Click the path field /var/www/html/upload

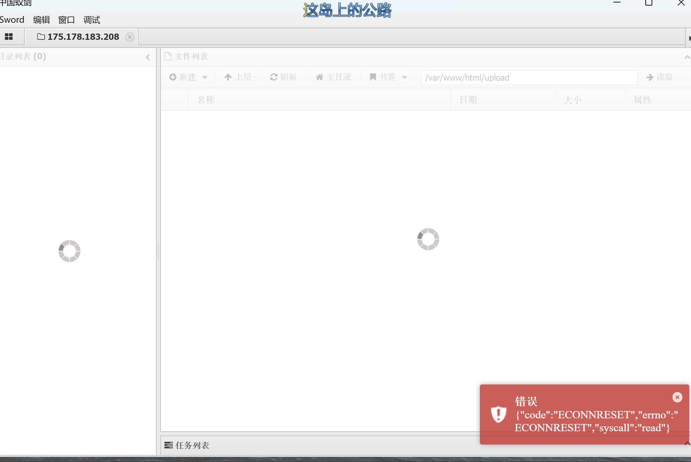[529, 78]
